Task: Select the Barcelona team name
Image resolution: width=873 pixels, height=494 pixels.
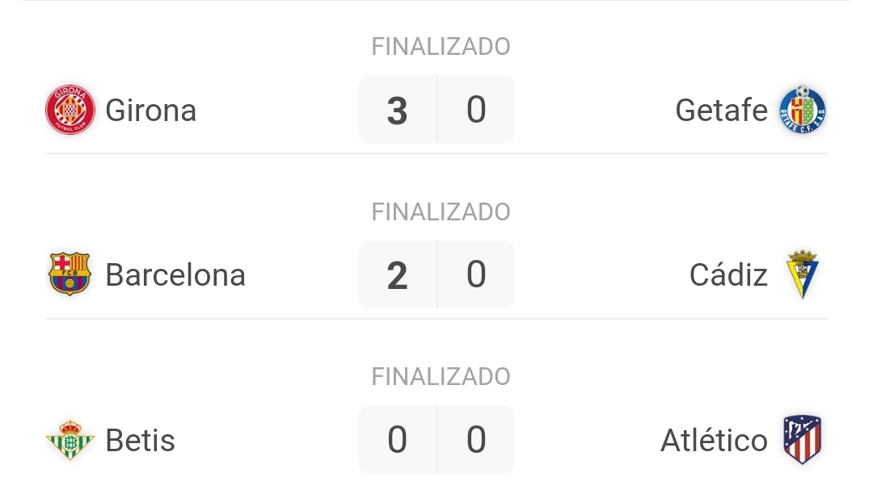Action: point(175,274)
